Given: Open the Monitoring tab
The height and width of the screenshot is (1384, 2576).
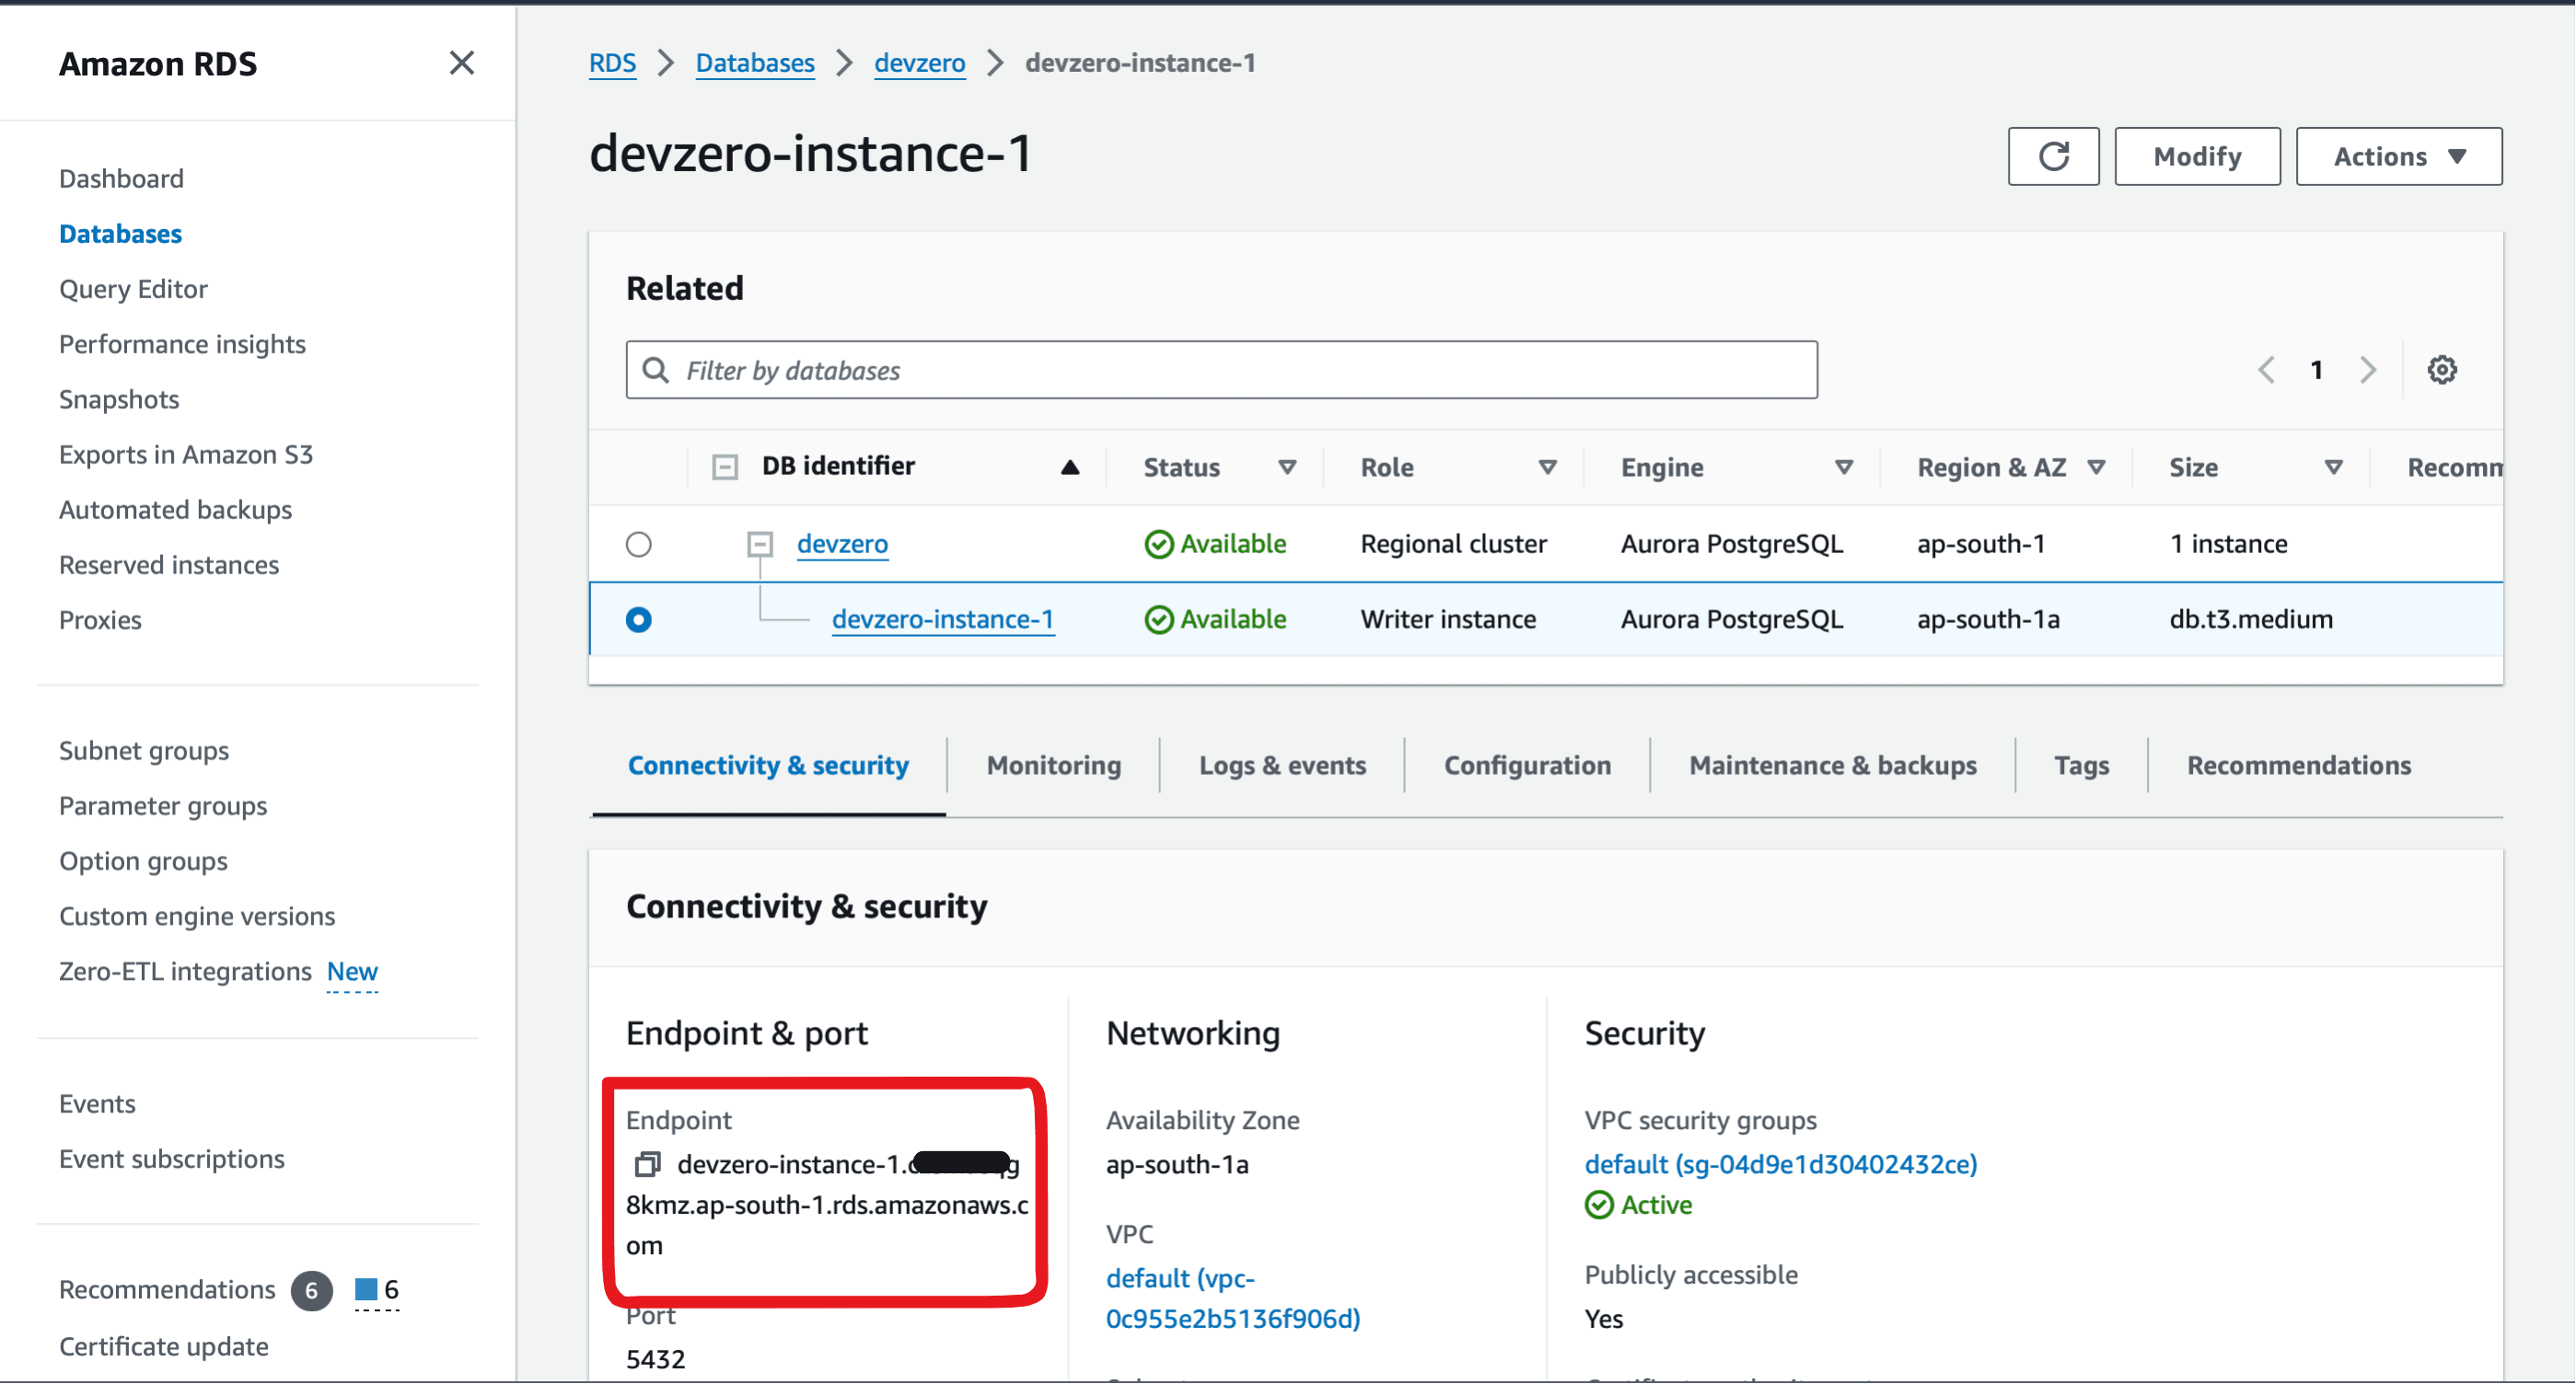Looking at the screenshot, I should [1053, 764].
